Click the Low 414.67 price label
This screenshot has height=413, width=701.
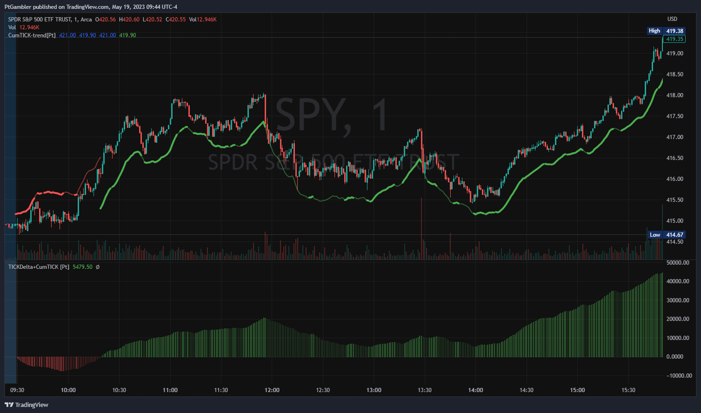click(x=667, y=235)
